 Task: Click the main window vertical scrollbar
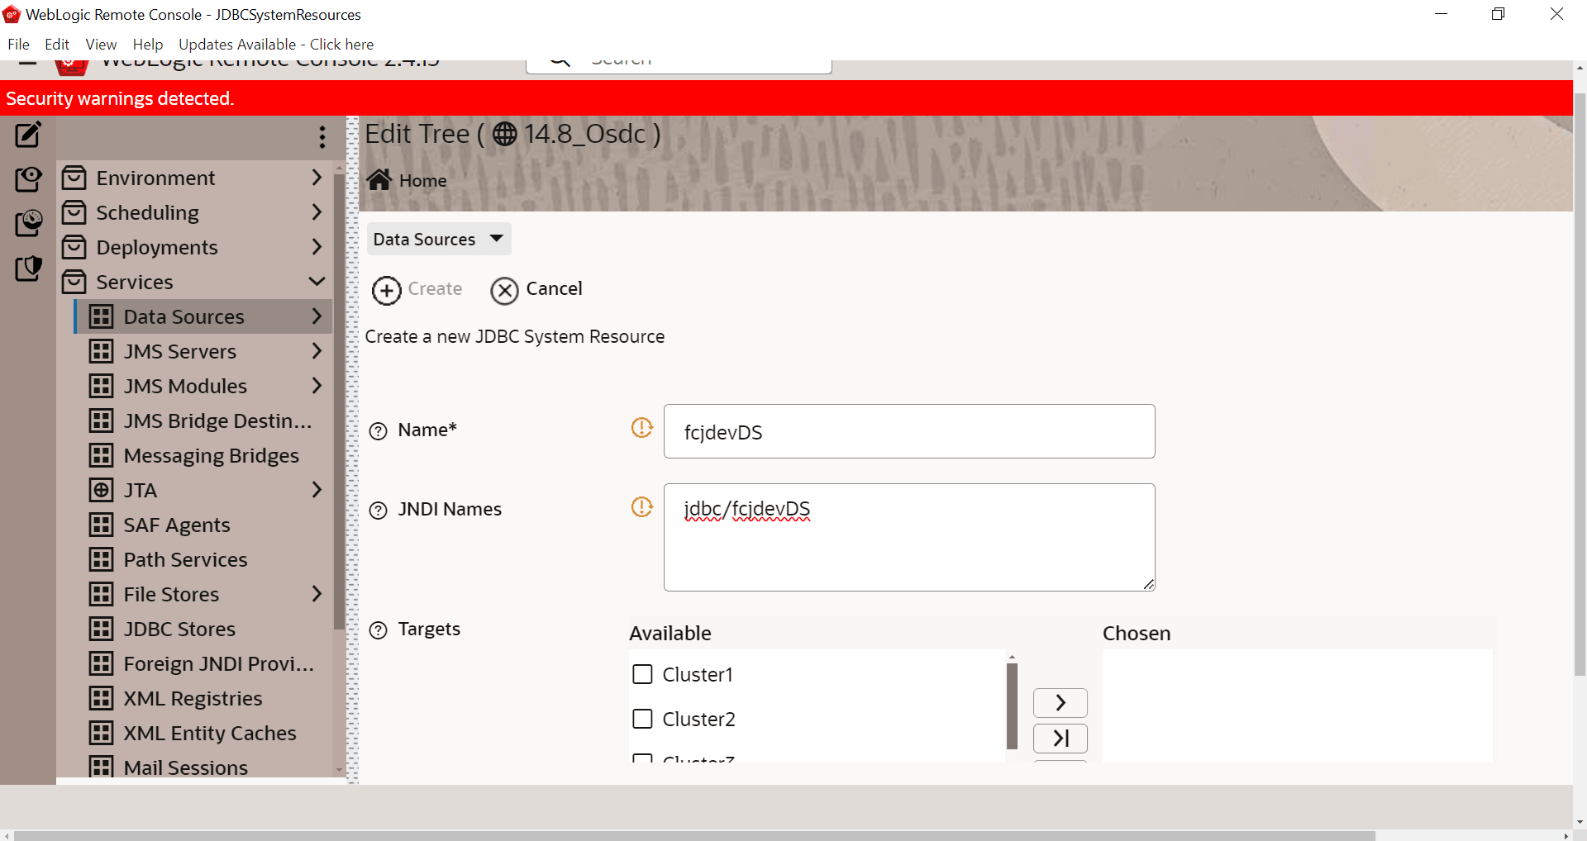[1580, 384]
